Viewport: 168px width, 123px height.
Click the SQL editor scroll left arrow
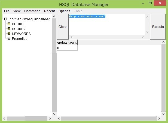click(71, 37)
